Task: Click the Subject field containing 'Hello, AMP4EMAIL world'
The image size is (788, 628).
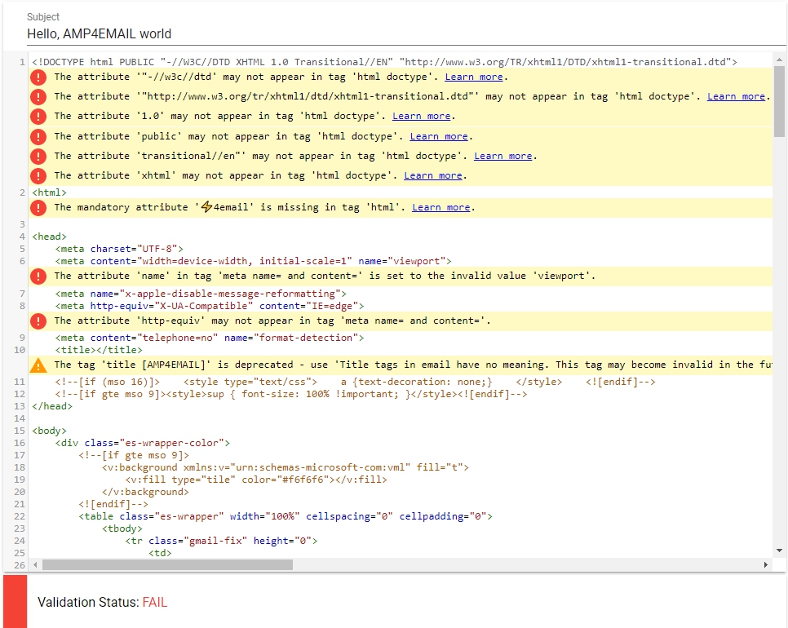Action: pos(392,34)
